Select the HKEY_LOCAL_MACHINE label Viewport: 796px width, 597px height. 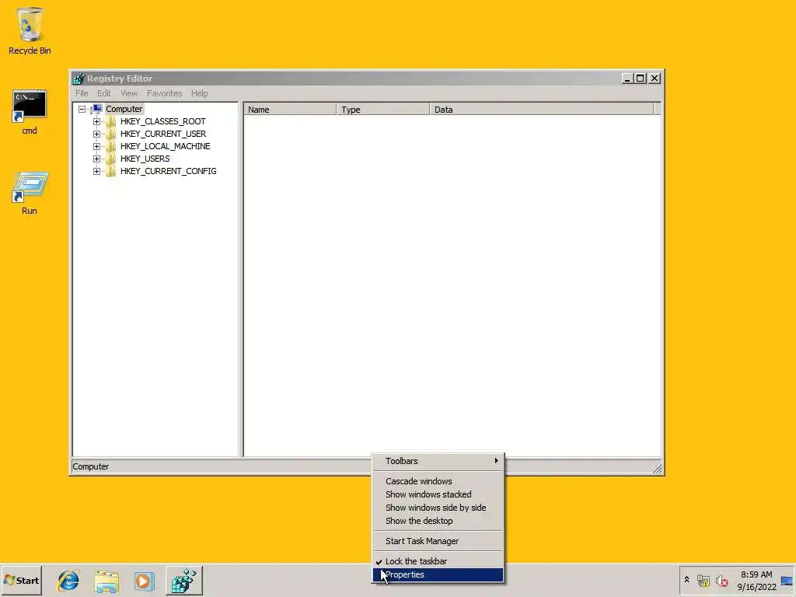(165, 146)
